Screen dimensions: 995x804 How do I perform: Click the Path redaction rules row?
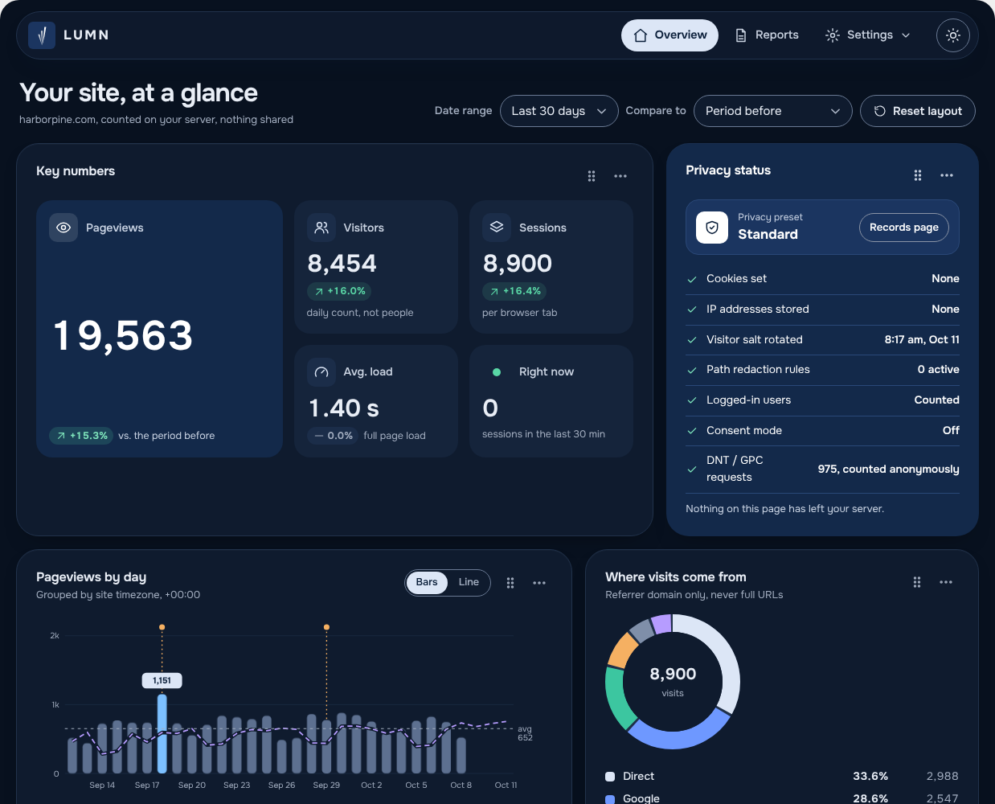(823, 370)
